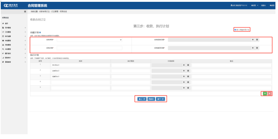This screenshot has width=278, height=139.
Task: Click the 应收次数 input field
Action: (x=89, y=48)
